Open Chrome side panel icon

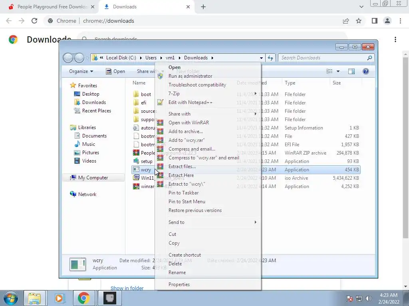click(x=375, y=21)
